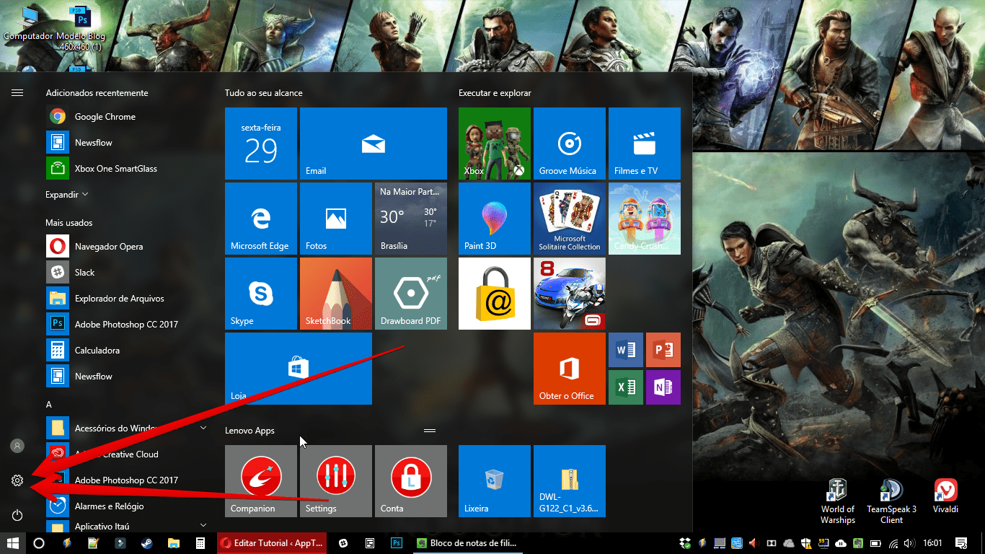Open the OneNote small tile
985x554 pixels.
coord(663,387)
